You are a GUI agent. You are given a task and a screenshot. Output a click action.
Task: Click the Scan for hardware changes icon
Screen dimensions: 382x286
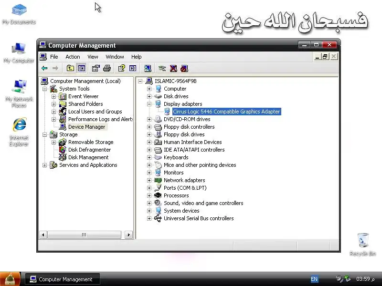tap(148, 68)
